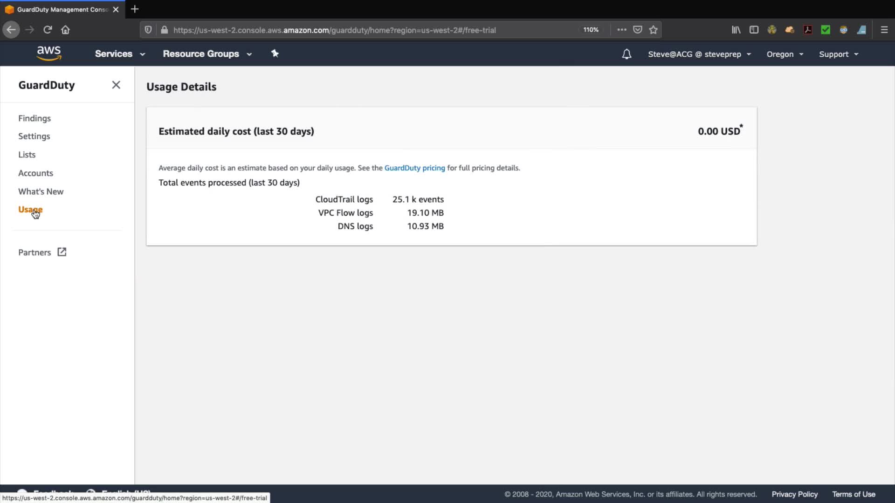Click the AWS logo home icon
Screen dimensions: 895x503
pos(49,54)
